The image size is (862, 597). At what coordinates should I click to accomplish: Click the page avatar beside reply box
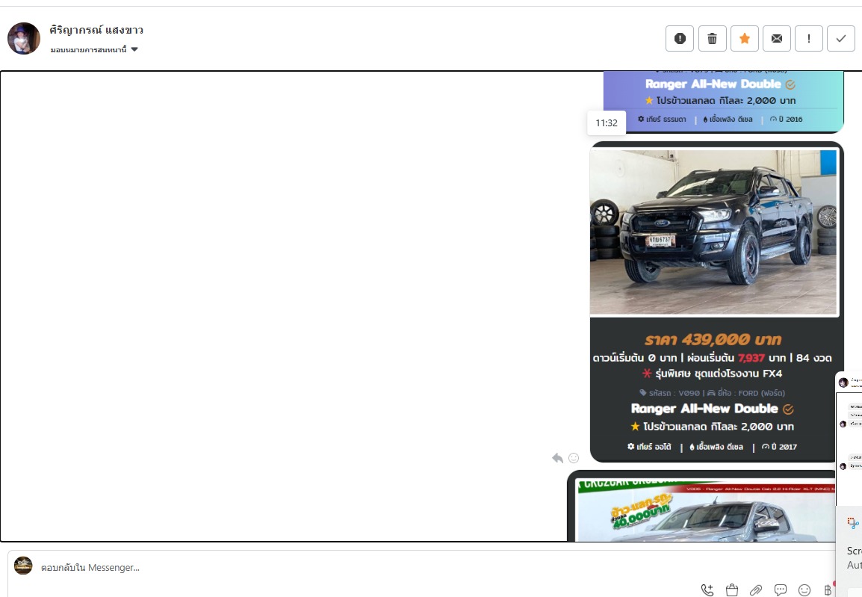(23, 566)
